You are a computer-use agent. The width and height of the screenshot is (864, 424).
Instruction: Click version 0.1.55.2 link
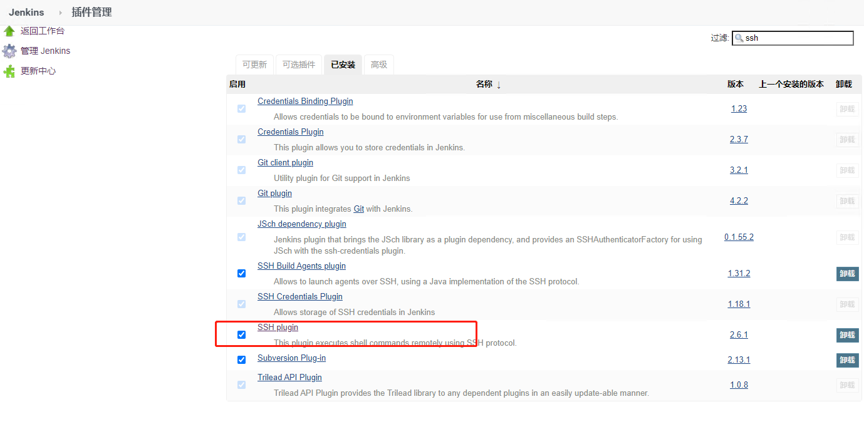(x=739, y=237)
